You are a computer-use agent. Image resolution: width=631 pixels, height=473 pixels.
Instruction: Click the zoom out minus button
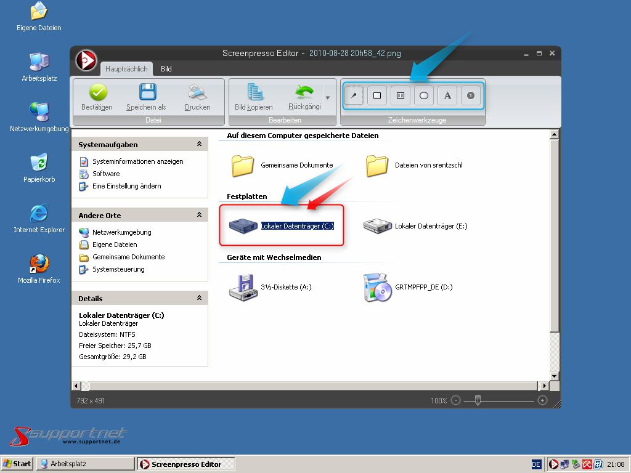455,400
